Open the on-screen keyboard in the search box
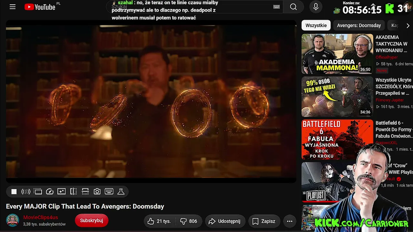Screen dimensions: 413x232 tap(277, 7)
